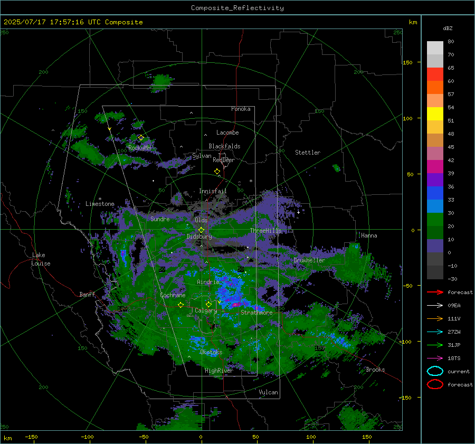The height and width of the screenshot is (444, 475).
Task: Click the Lacombe label
Action: 227,133
